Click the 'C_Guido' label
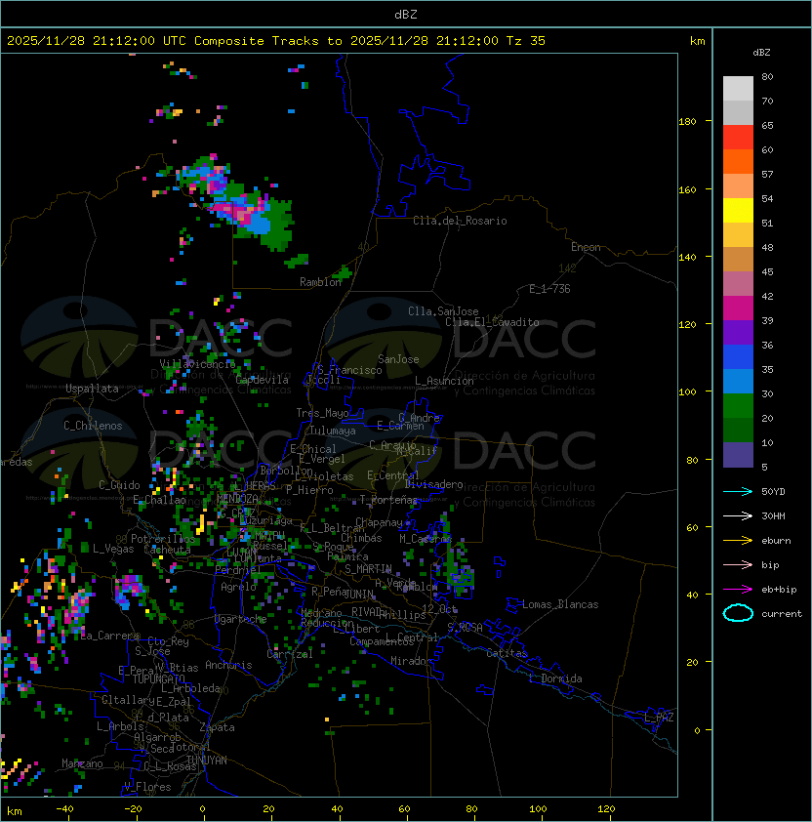 point(119,485)
